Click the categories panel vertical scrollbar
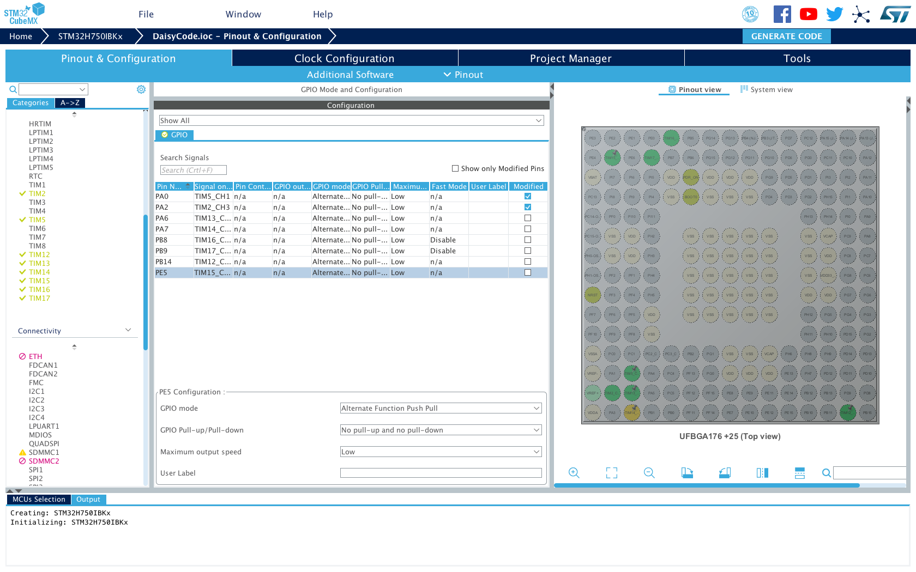Screen dimensions: 916x572 146,282
